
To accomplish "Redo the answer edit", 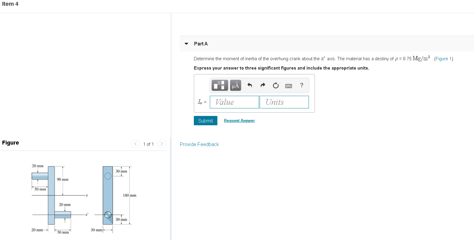I will tap(263, 85).
